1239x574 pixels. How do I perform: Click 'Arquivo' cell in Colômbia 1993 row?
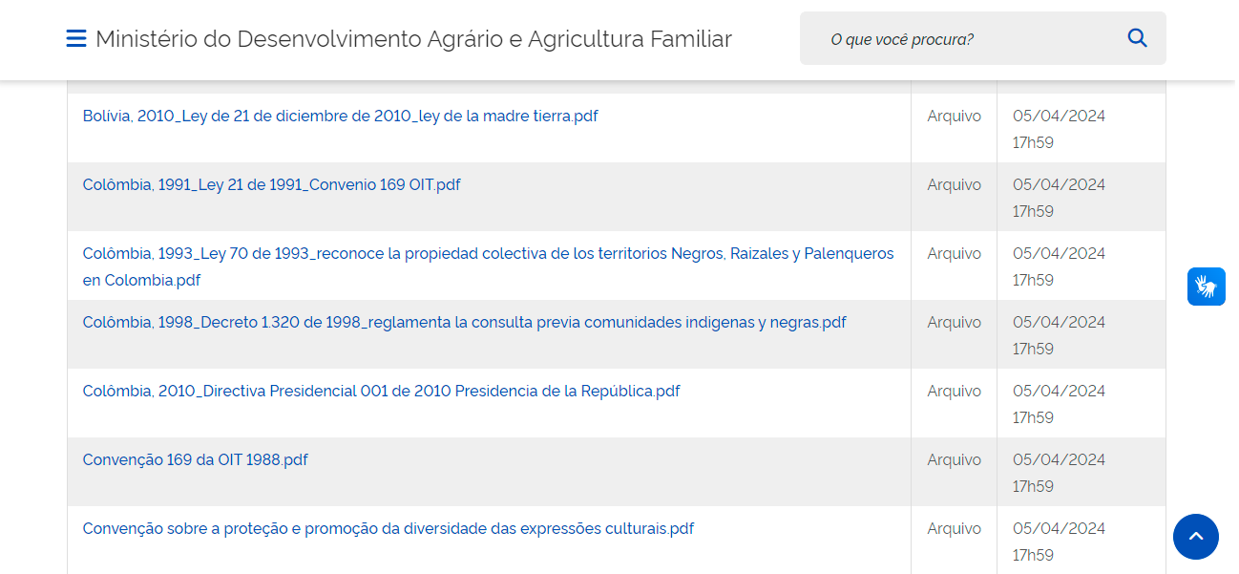954,254
